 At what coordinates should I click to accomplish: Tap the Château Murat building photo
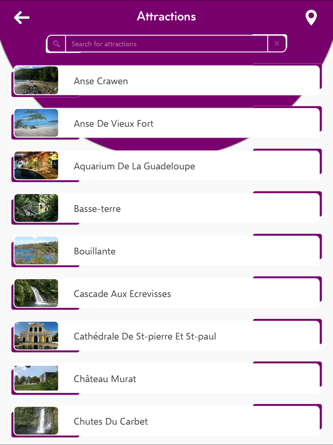[36, 378]
